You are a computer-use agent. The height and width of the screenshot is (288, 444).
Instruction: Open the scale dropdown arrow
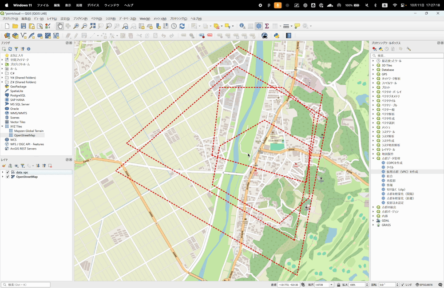pos(331,284)
